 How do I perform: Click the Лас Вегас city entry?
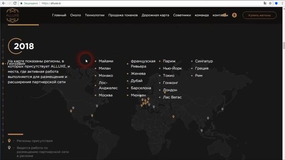click(172, 97)
